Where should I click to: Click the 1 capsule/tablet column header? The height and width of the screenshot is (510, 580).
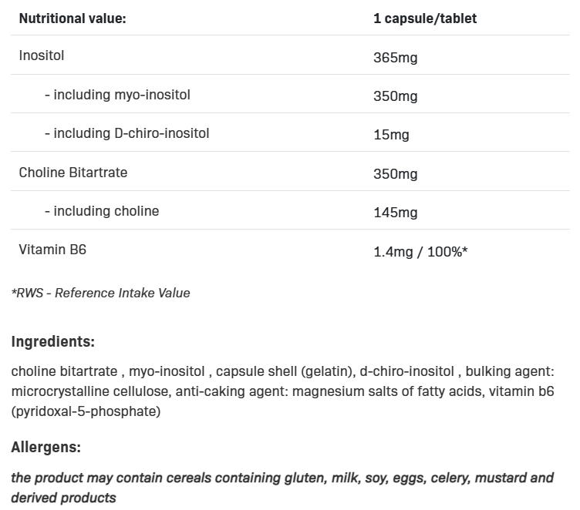tap(424, 18)
